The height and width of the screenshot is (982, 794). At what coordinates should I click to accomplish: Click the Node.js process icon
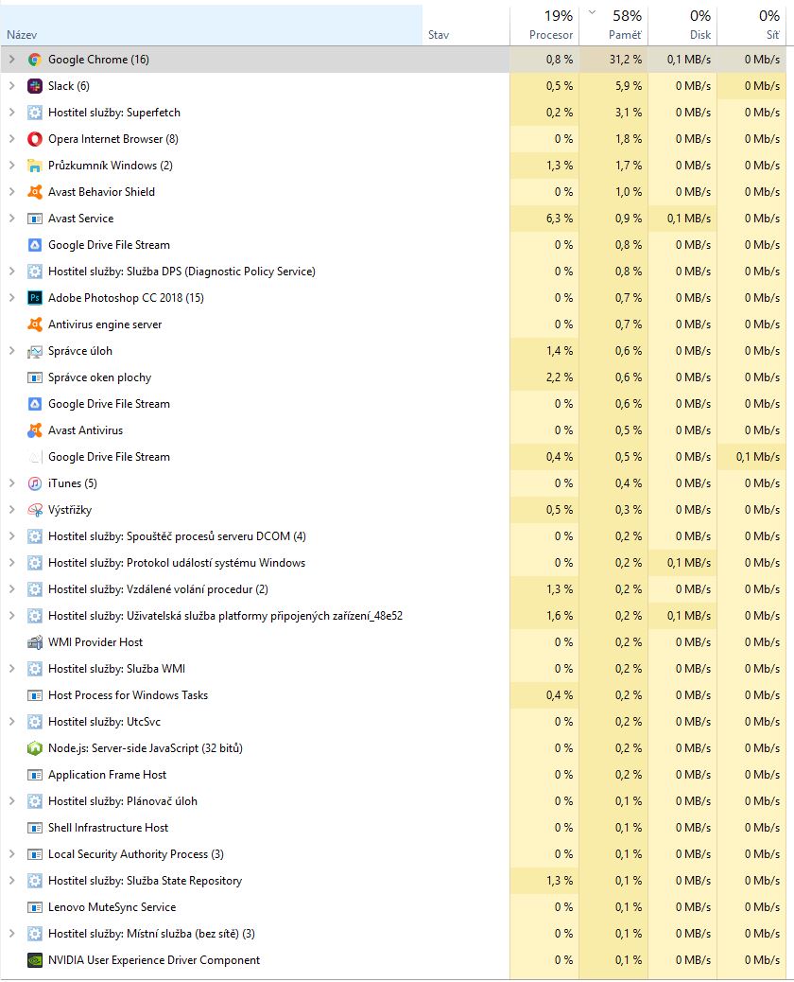(x=35, y=748)
